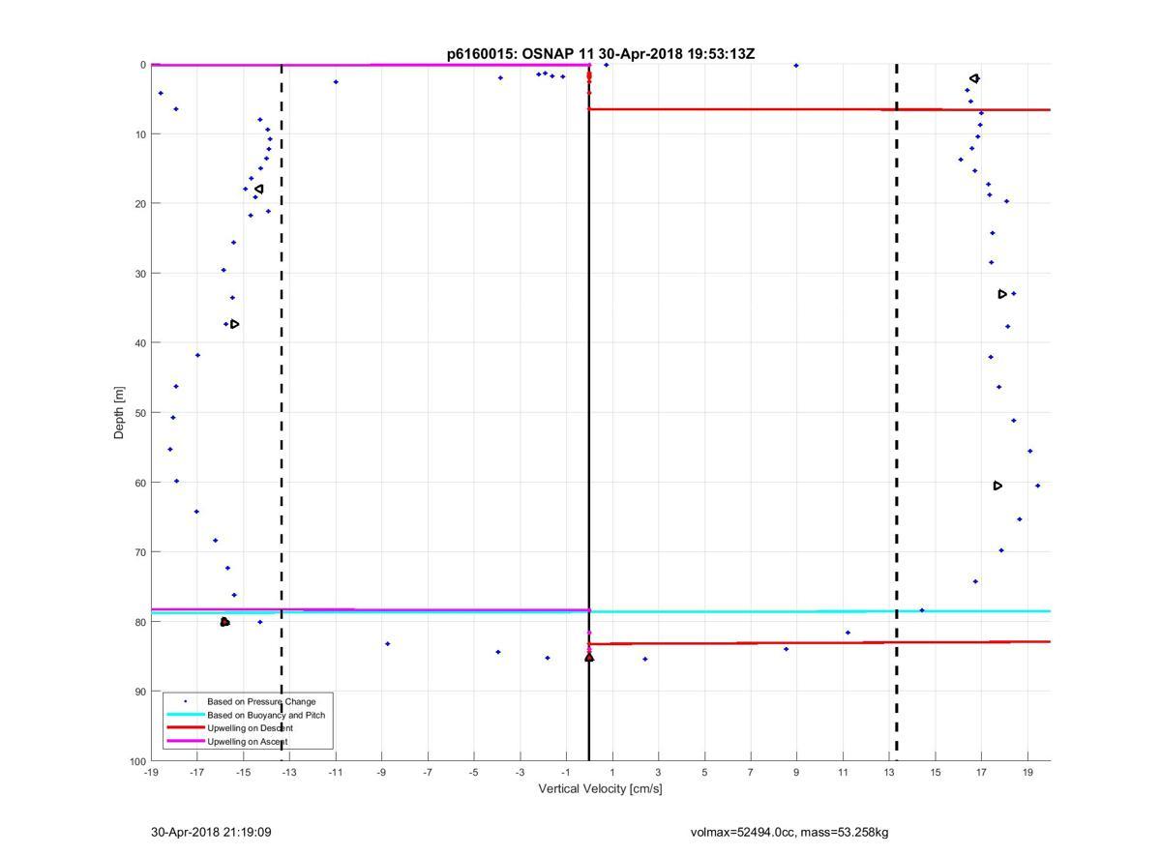Click x-axis tick label '7'

[751, 773]
